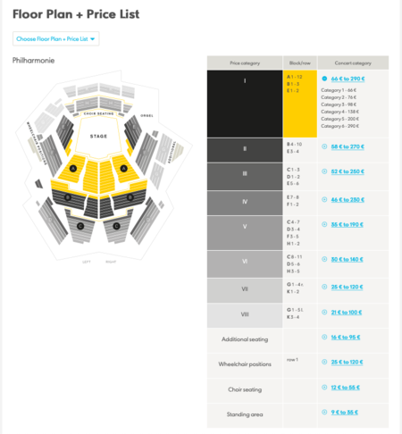Image resolution: width=402 pixels, height=434 pixels.
Task: Click the plus icon beside 46 € to 230 €
Action: 324,199
